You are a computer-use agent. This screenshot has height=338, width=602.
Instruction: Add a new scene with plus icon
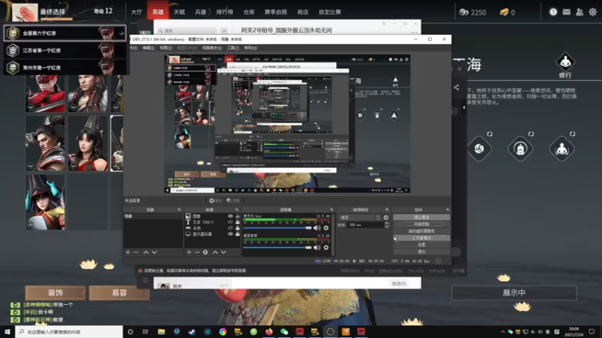128,252
